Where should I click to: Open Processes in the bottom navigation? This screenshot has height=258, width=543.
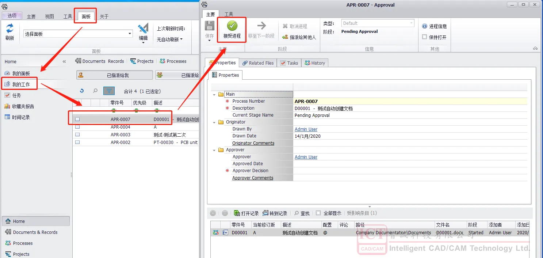click(19, 243)
